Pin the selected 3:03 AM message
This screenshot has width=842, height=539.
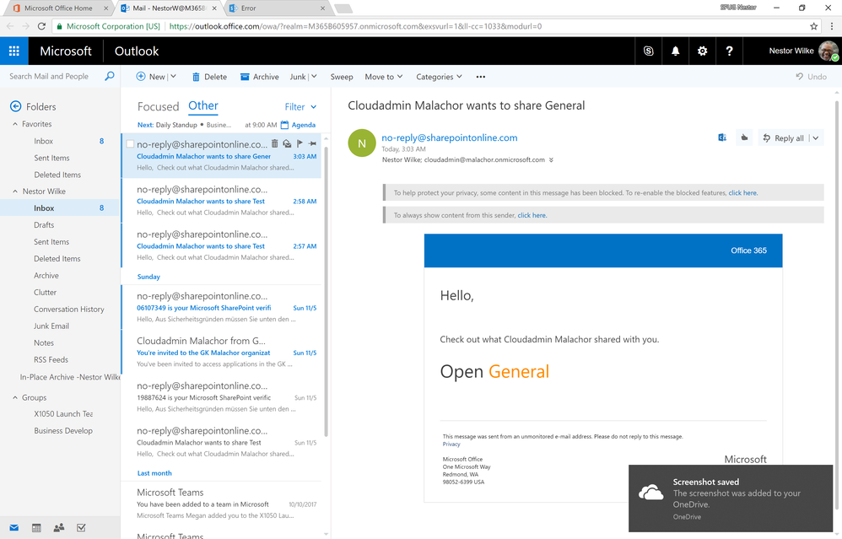[312, 143]
